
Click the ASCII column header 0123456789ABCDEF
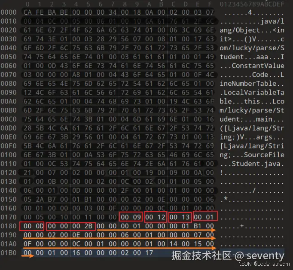tap(252, 4)
